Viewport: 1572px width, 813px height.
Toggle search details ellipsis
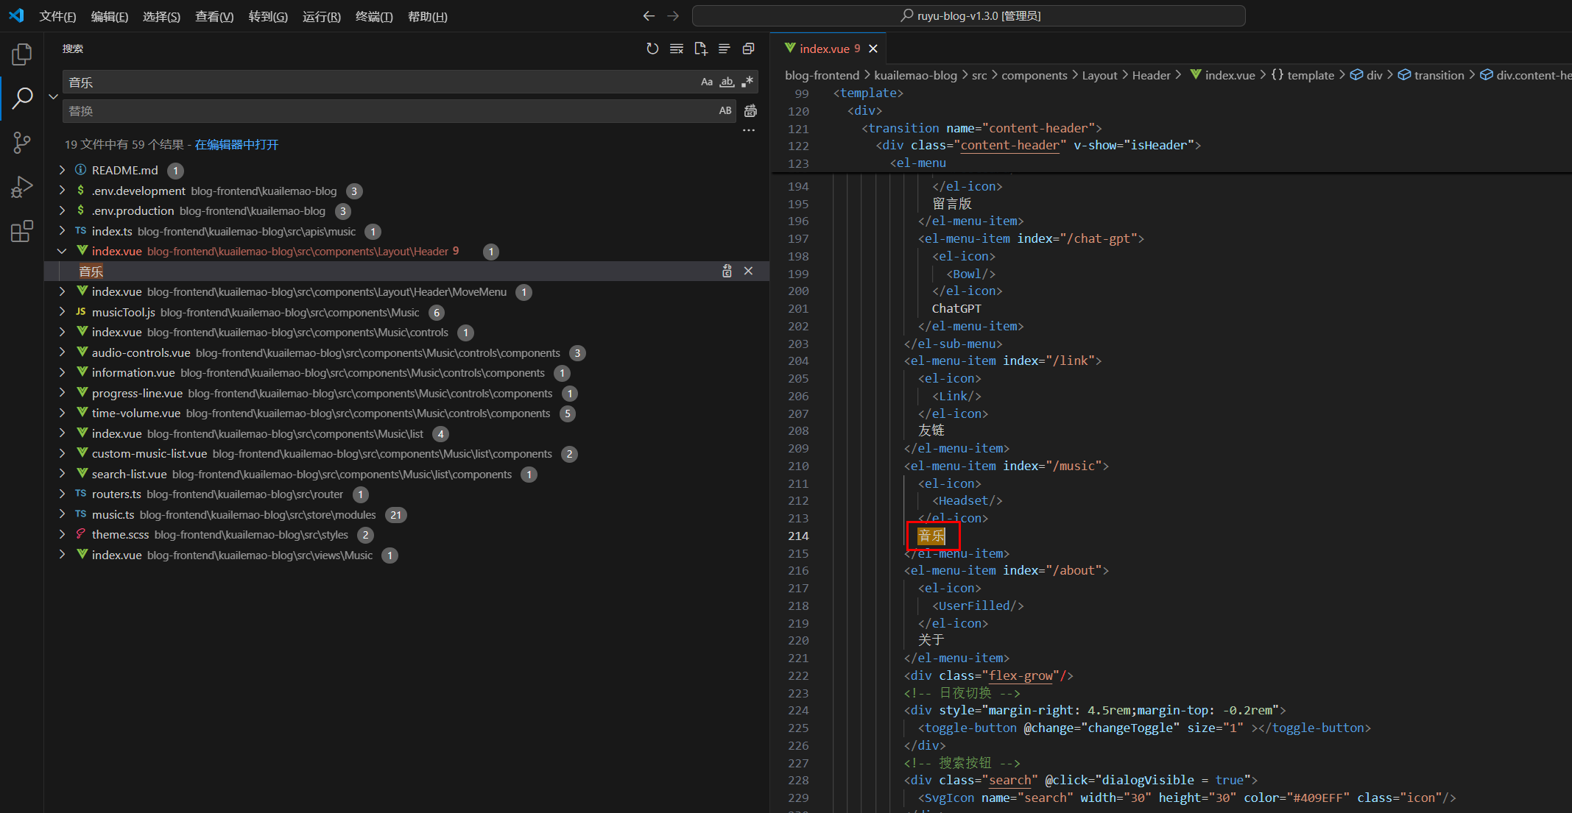(749, 130)
